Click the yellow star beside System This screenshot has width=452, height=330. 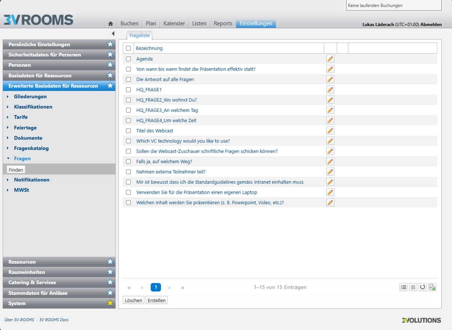(110, 303)
